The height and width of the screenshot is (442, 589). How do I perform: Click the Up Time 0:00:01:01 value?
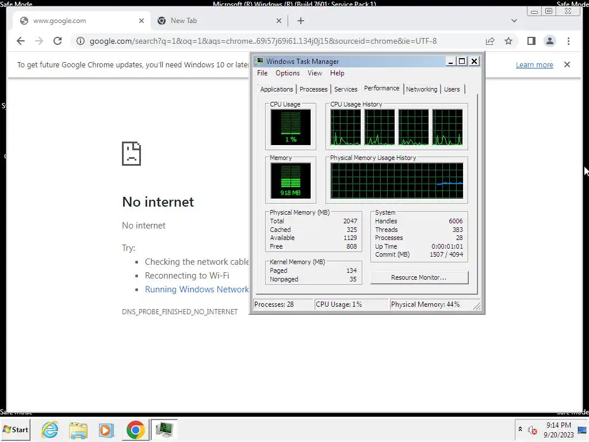[x=447, y=246]
